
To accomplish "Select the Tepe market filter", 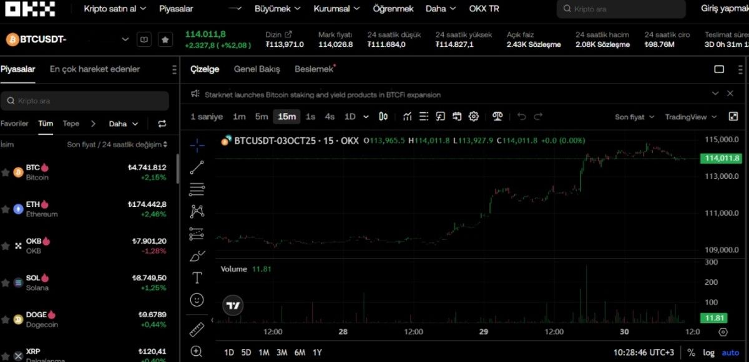I will pos(71,123).
